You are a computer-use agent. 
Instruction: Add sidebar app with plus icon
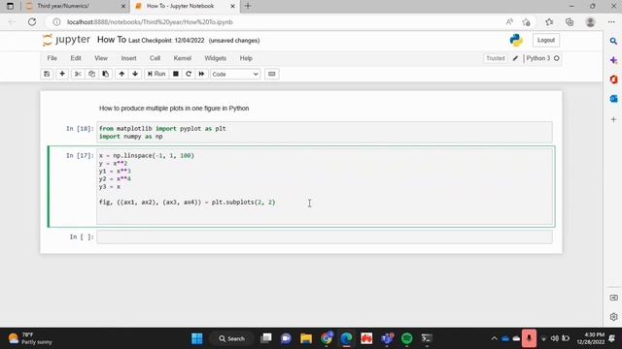[613, 119]
